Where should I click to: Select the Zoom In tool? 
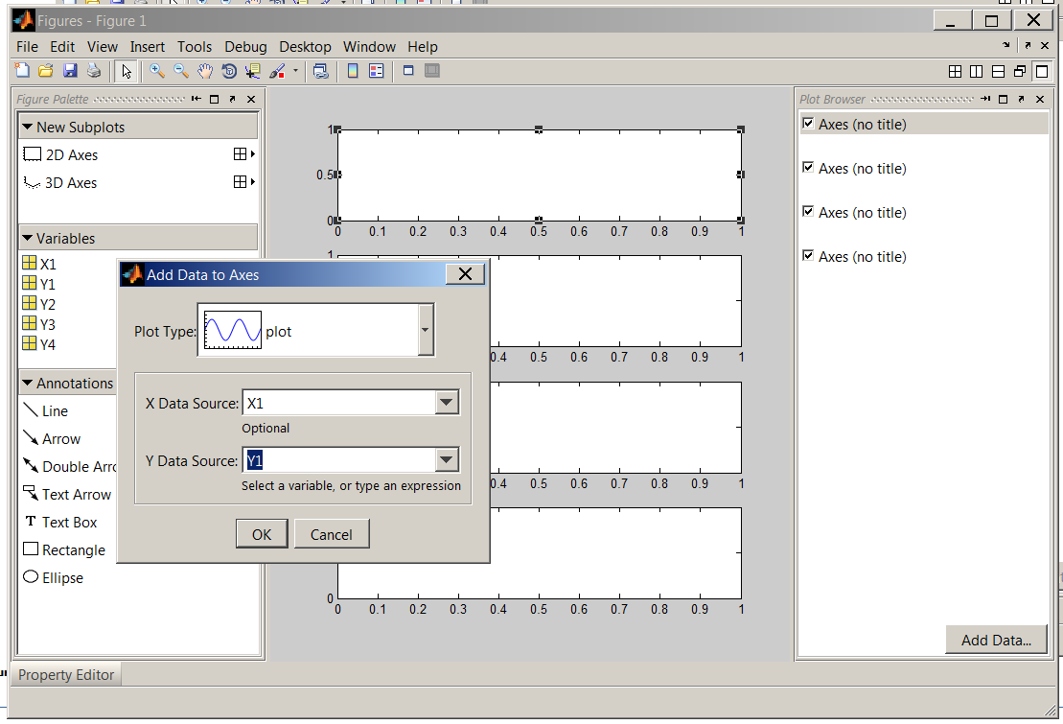pos(156,70)
